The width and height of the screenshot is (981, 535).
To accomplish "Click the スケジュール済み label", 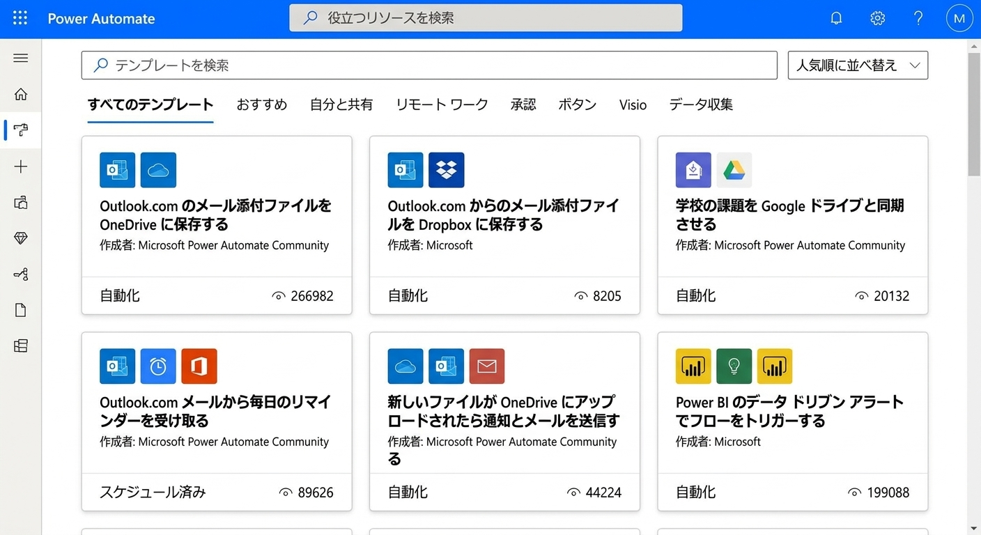I will [153, 493].
